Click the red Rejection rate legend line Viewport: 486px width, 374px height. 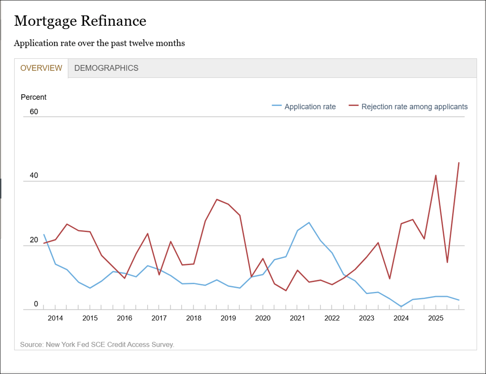(x=353, y=107)
